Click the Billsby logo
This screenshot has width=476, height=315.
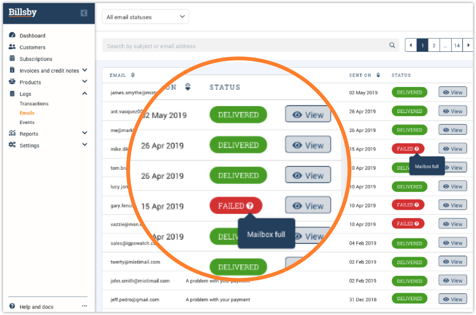(23, 12)
